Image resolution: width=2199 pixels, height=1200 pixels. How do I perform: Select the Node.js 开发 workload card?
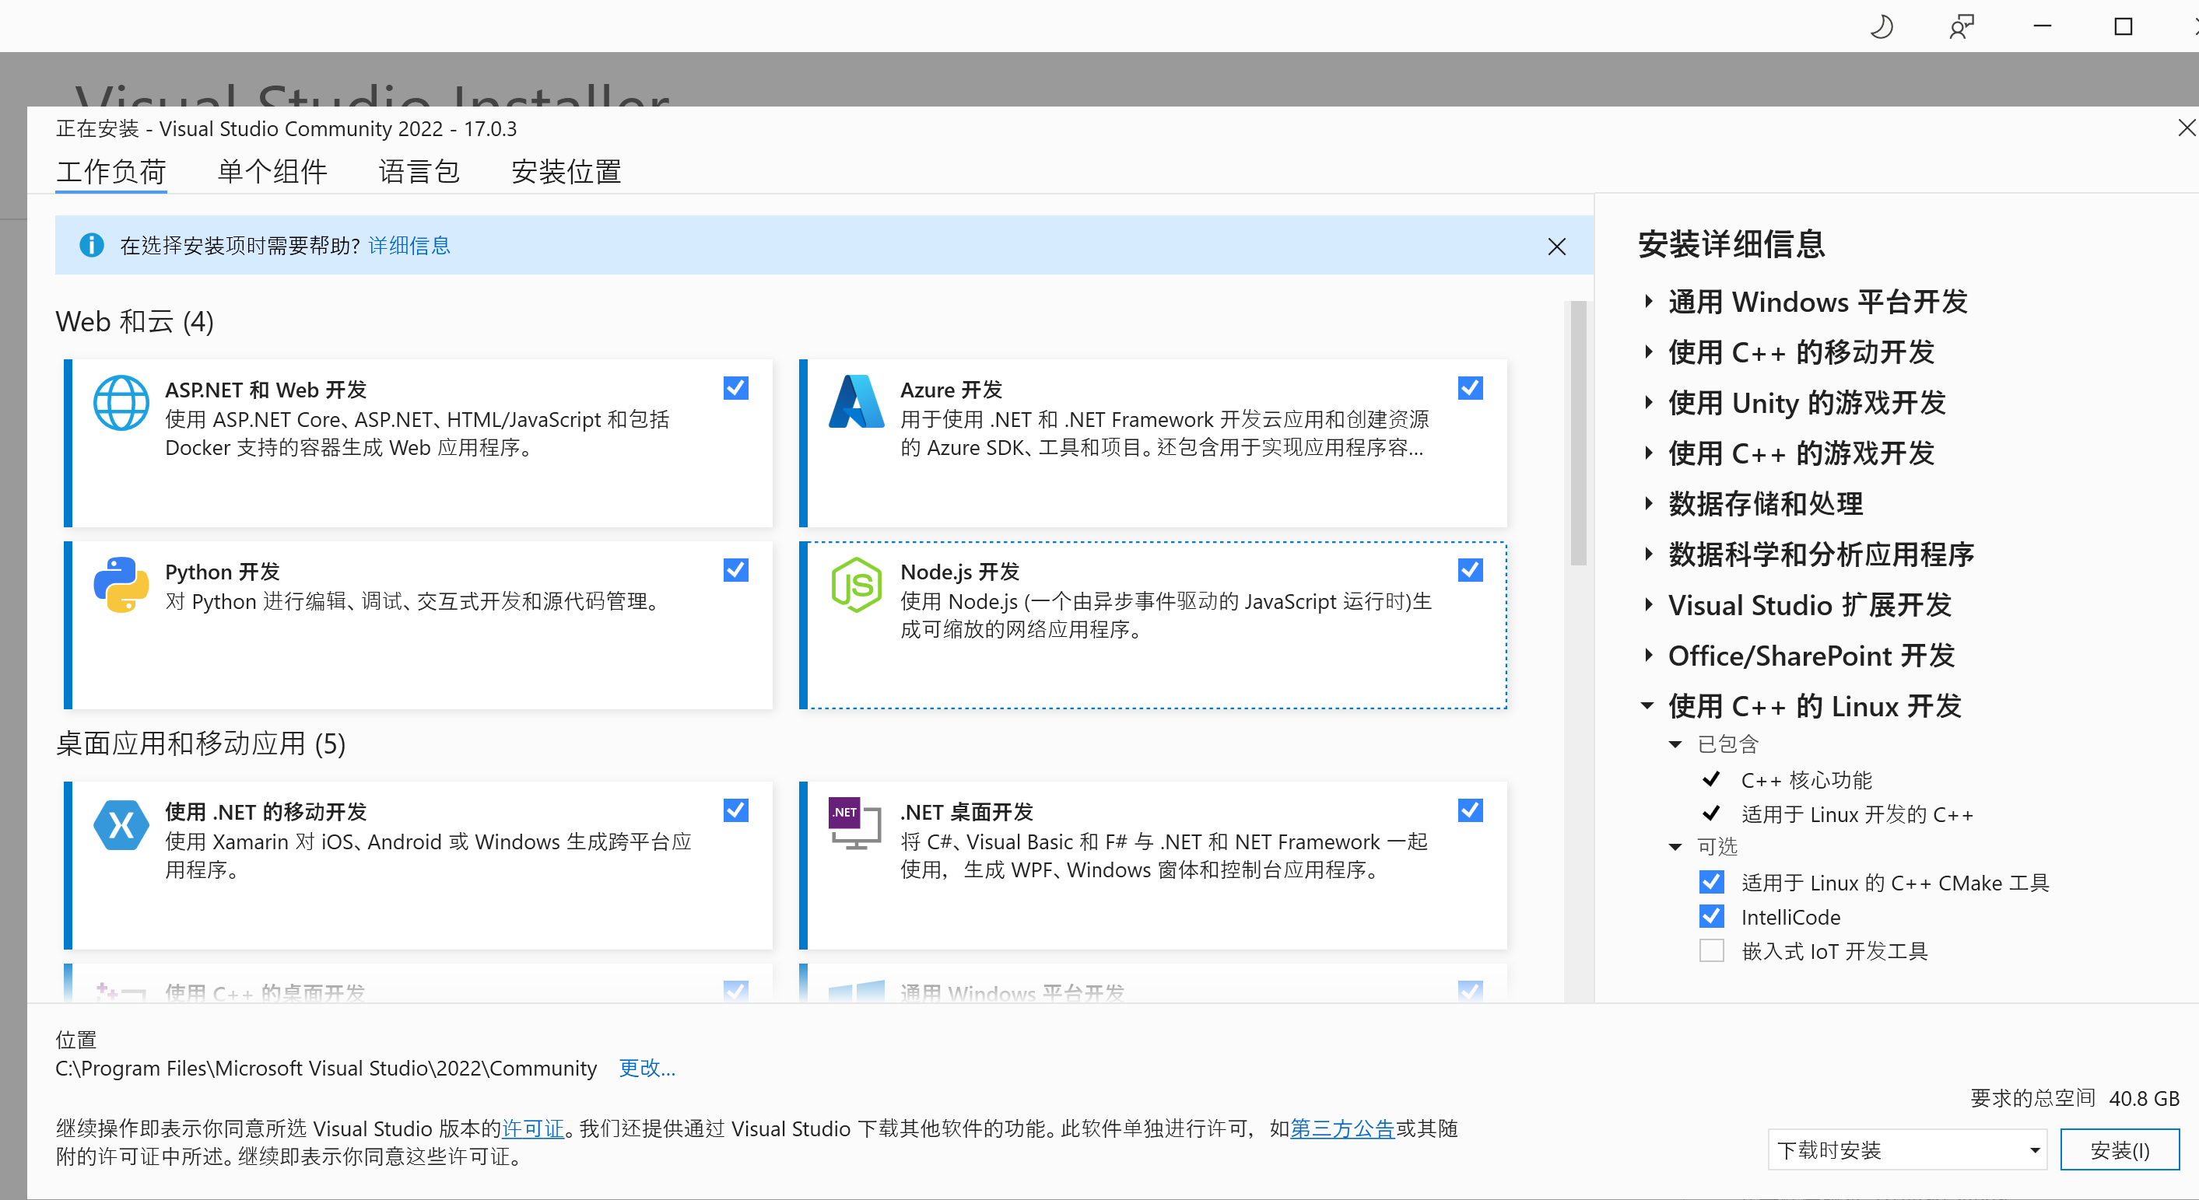pyautogui.click(x=1153, y=624)
